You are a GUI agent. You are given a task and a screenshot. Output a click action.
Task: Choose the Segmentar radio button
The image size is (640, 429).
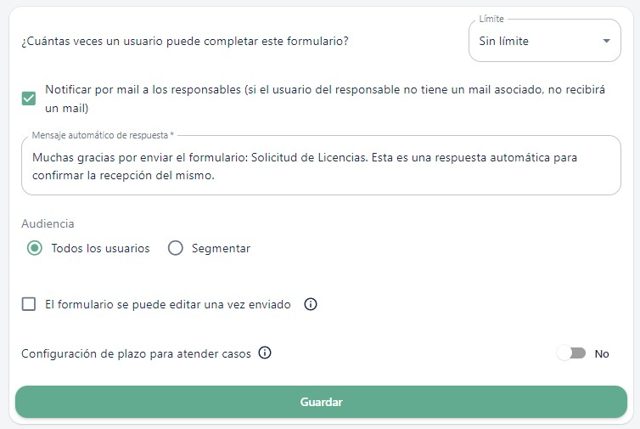point(176,248)
